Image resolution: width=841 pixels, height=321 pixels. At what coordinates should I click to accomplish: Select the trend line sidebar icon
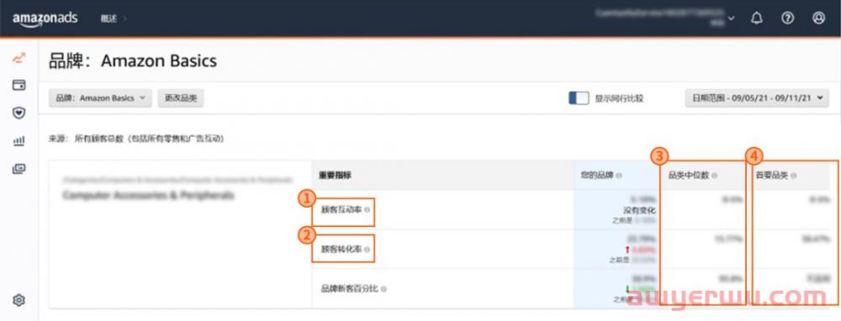[19, 57]
